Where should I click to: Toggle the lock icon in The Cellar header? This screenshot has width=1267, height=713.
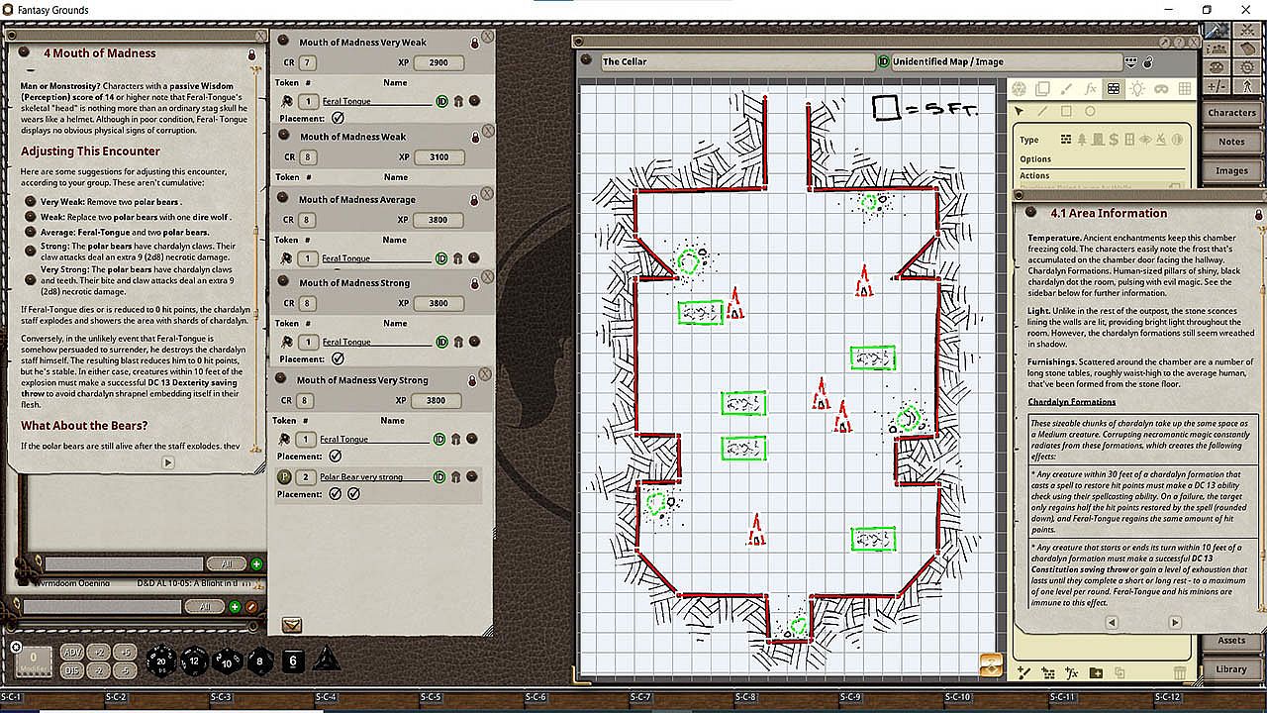coord(1148,61)
